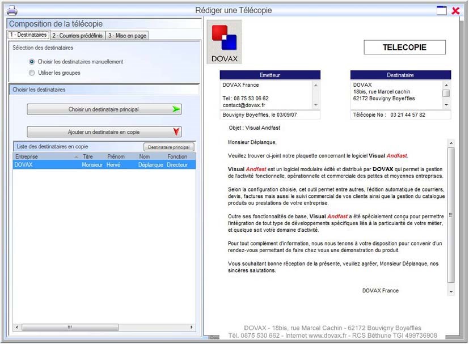This screenshot has width=469, height=344.
Task: Click the Télécopie No fax number field
Action: (x=401, y=115)
